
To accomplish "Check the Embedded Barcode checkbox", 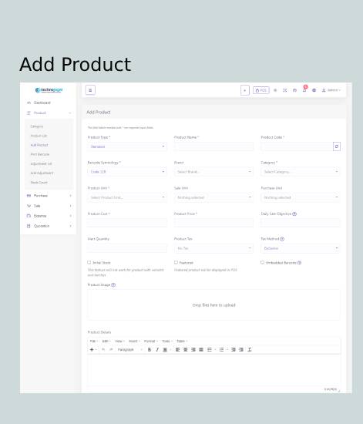I will click(x=262, y=262).
